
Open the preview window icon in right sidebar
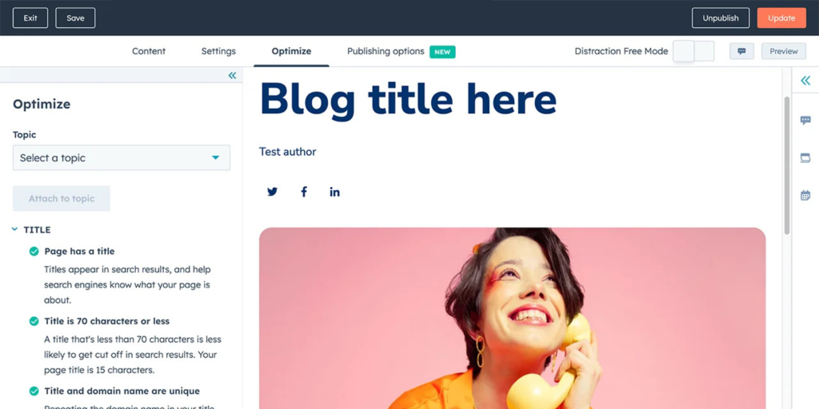click(x=805, y=158)
